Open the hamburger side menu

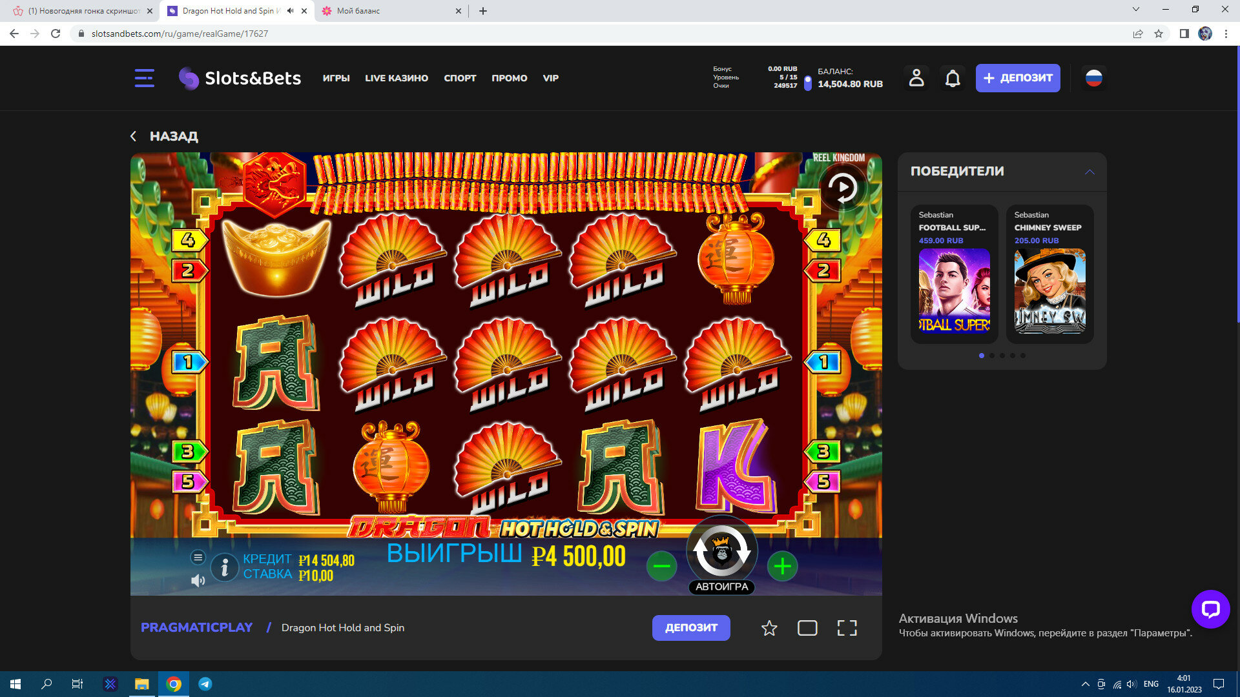(x=144, y=78)
